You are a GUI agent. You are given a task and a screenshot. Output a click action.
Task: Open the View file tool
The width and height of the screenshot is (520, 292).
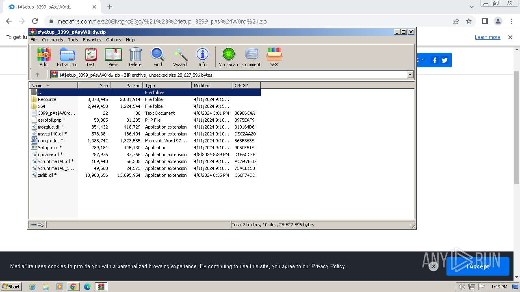[113, 57]
